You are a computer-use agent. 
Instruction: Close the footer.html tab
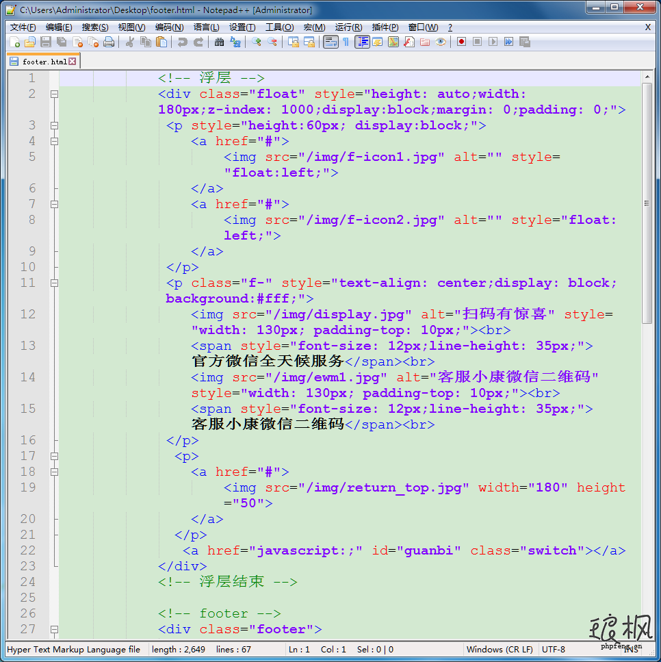point(73,62)
